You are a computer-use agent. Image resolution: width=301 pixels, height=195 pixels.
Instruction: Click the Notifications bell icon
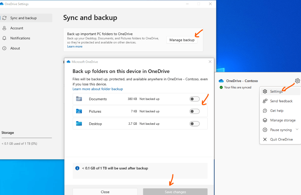tap(4, 38)
